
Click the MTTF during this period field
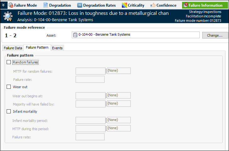tap(90, 129)
